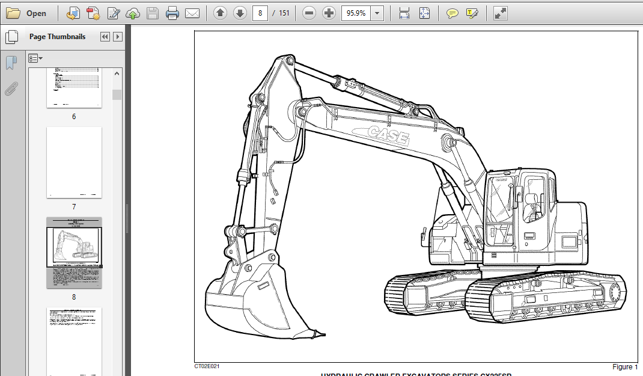Screen dimensions: 643x376
Task: Zoom in with plus button
Action: coord(329,13)
